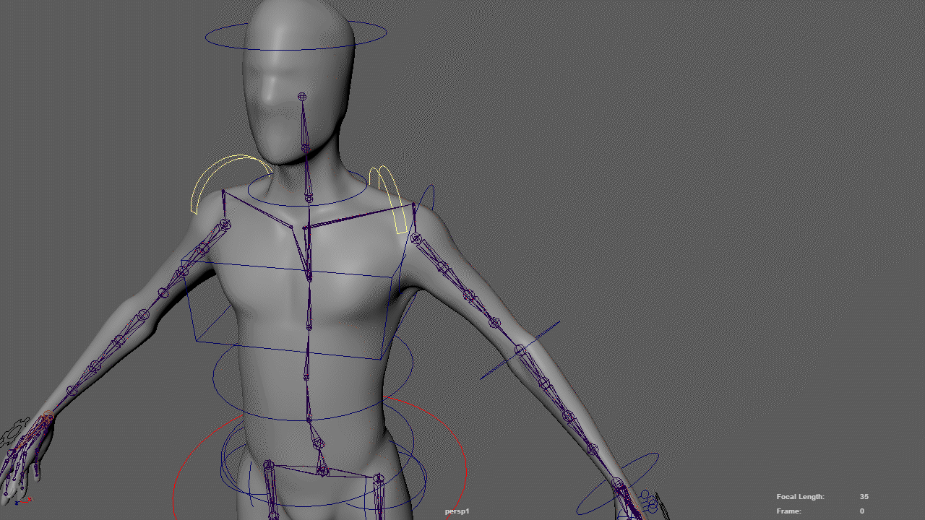The image size is (925, 520).
Task: Click the 'Focal Length:' HUD label
Action: (x=801, y=497)
